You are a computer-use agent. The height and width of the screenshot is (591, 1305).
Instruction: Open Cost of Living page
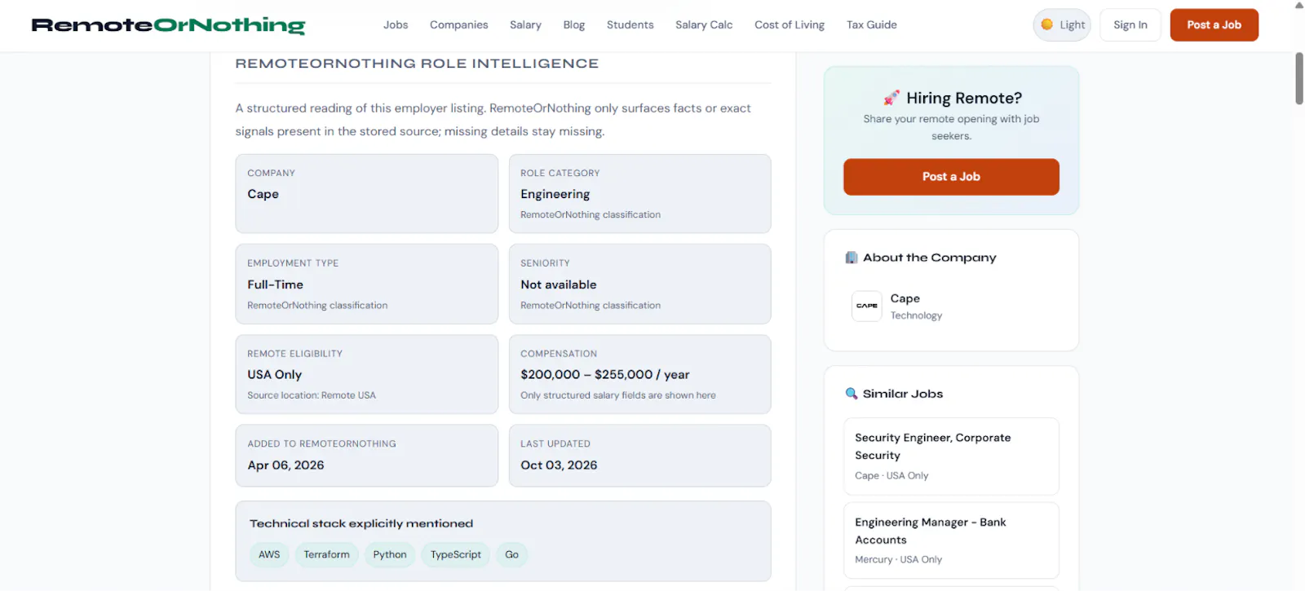790,25
